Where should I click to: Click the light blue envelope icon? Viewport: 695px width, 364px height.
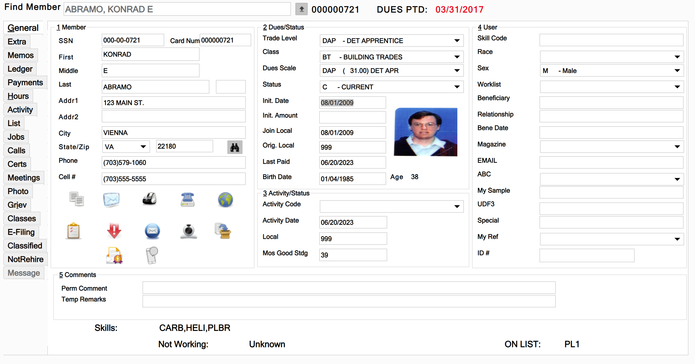coord(111,199)
